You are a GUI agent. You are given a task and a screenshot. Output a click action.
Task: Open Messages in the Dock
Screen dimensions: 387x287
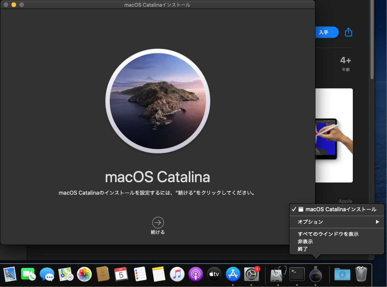click(x=47, y=274)
